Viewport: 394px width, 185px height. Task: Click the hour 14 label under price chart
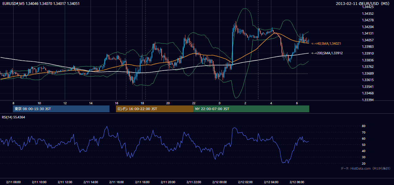click(x=91, y=103)
